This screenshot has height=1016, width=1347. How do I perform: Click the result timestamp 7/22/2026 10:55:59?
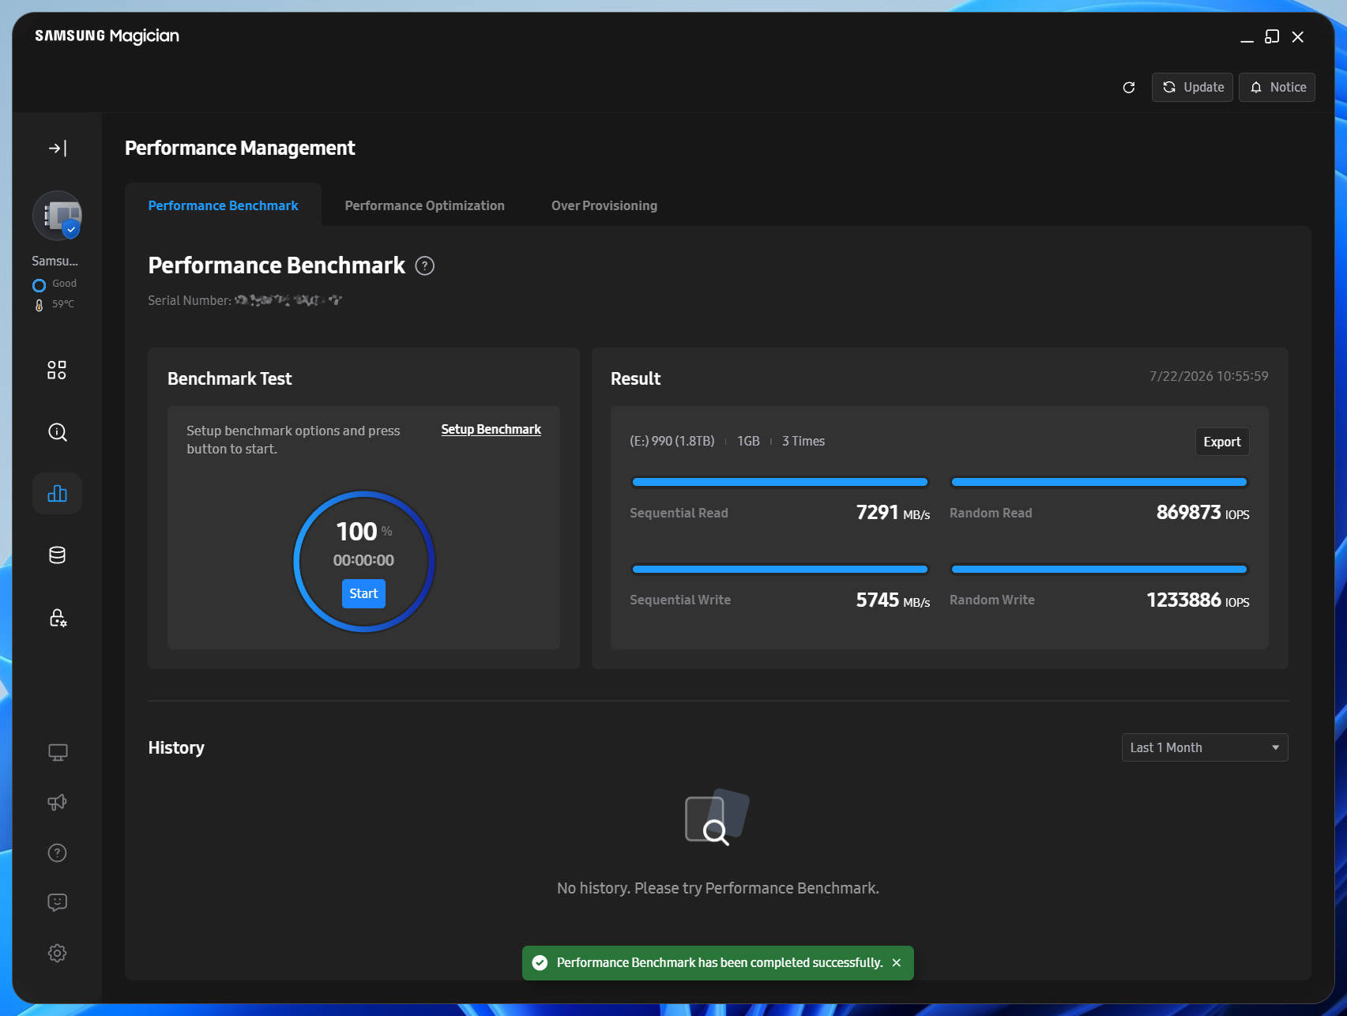click(1209, 376)
